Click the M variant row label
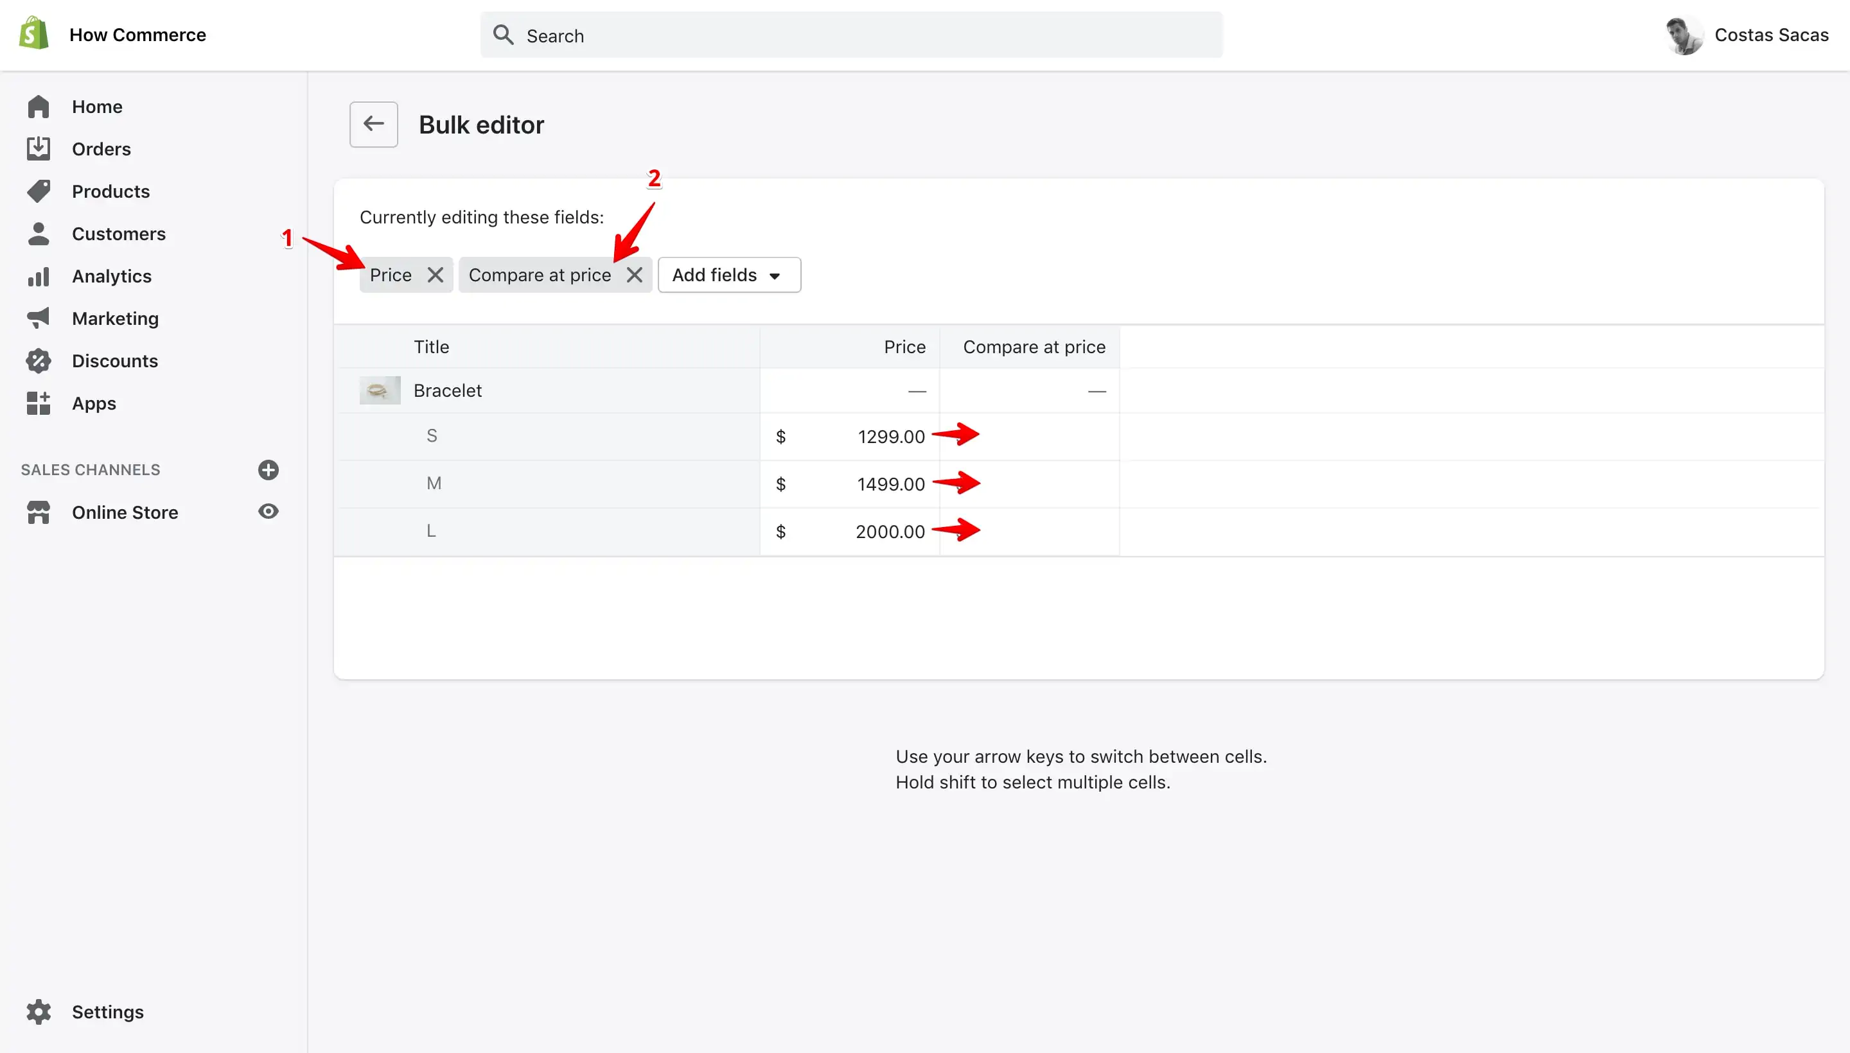This screenshot has width=1850, height=1053. click(x=434, y=483)
